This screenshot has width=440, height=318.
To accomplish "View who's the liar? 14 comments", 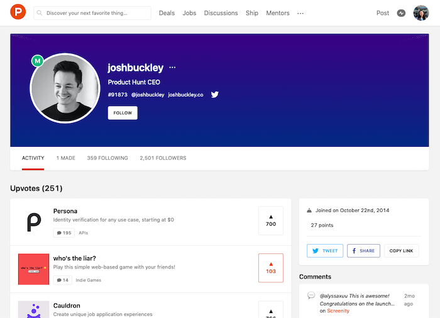I will pyautogui.click(x=63, y=280).
